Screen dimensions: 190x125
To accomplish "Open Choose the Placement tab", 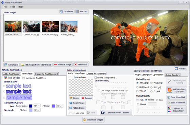I will pyautogui.click(x=96, y=74).
